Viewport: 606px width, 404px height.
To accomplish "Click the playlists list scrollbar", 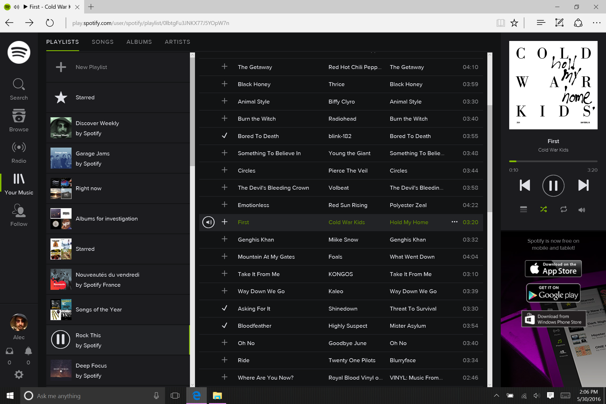I will tap(192, 112).
